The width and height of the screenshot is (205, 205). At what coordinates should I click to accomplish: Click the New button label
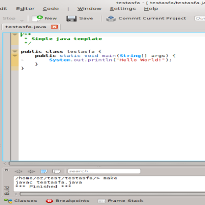[51, 18]
